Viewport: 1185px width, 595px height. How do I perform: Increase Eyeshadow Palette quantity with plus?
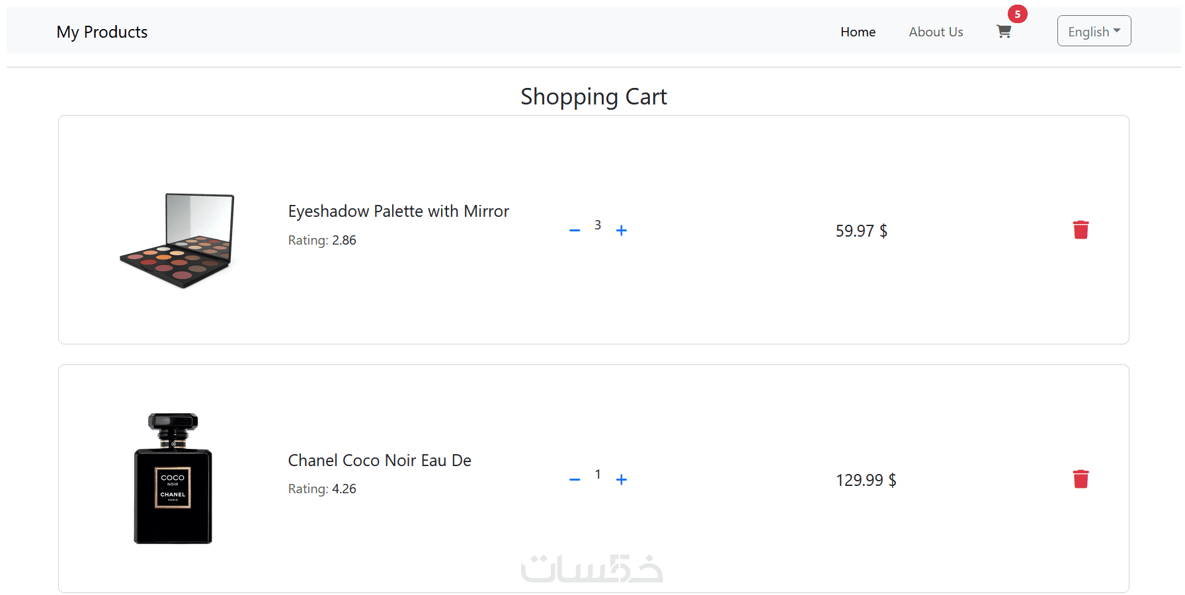(x=621, y=231)
